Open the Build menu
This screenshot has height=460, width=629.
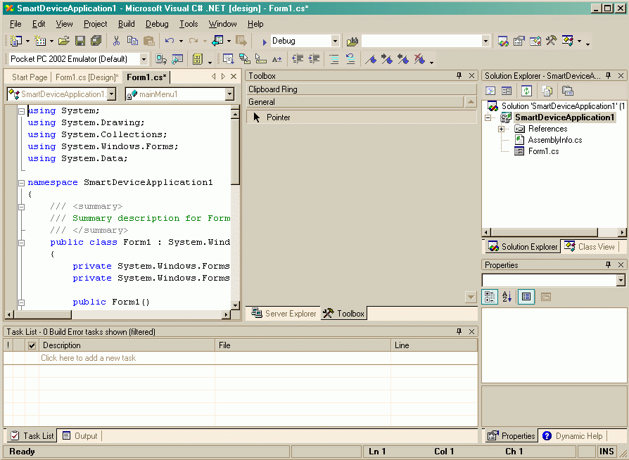pos(127,24)
